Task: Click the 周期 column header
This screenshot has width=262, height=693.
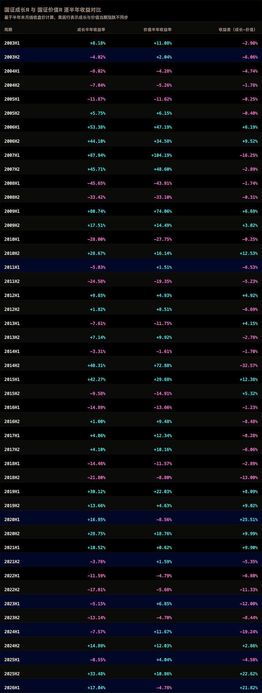Action: click(x=8, y=29)
